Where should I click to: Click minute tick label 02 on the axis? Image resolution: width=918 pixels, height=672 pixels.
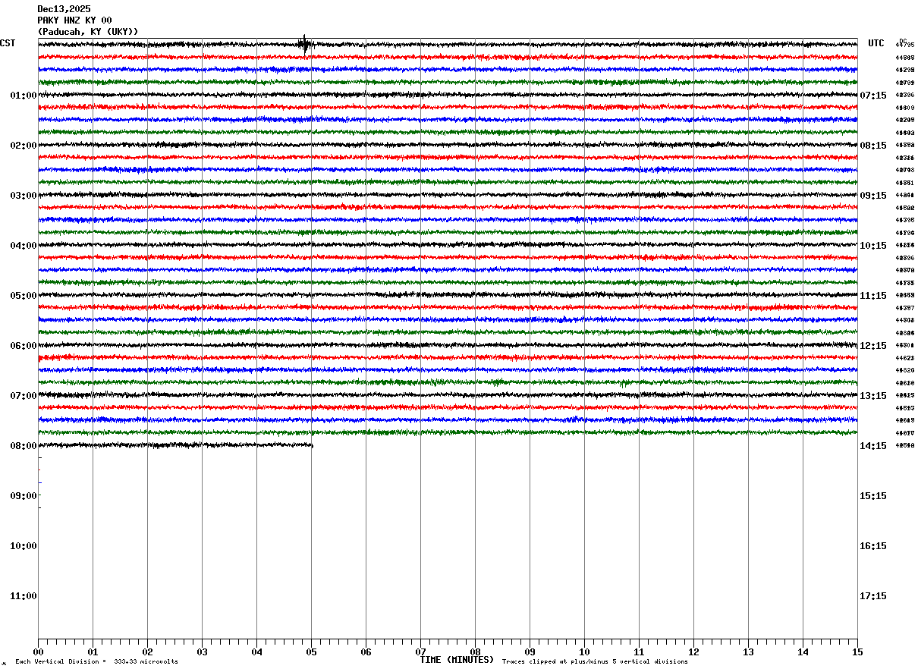(x=147, y=652)
